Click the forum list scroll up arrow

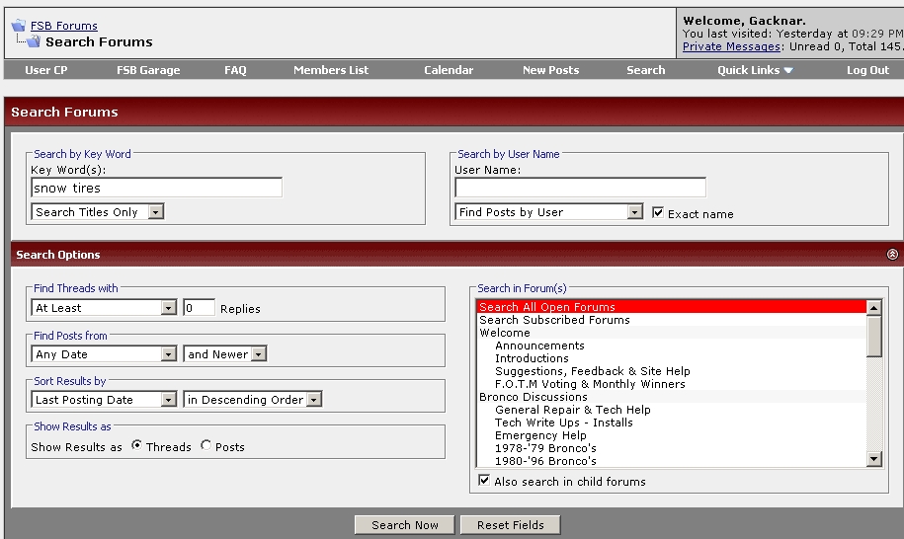click(874, 308)
